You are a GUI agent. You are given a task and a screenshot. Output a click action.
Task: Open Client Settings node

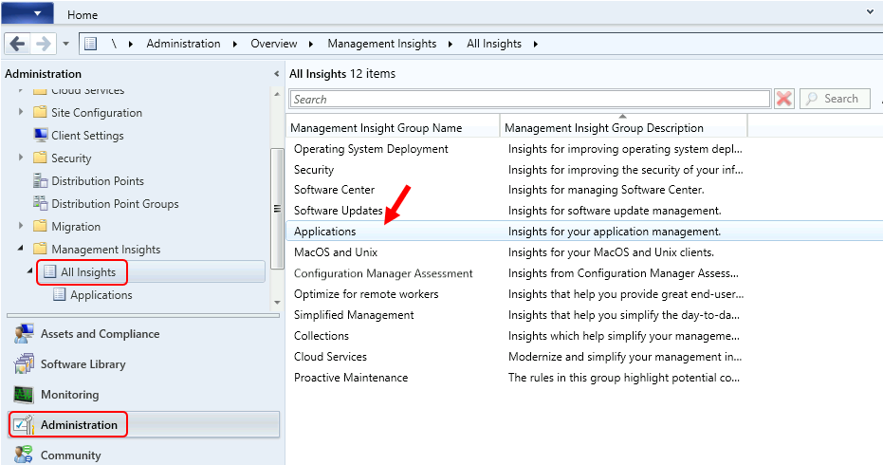tap(87, 136)
